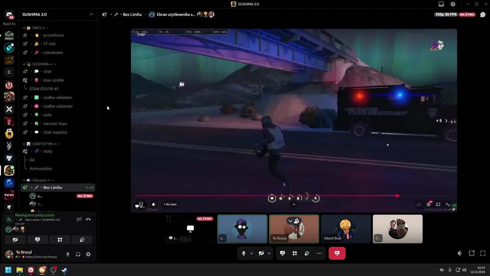The width and height of the screenshot is (490, 276).
Task: Open the staty forum channel
Action: click(58, 151)
